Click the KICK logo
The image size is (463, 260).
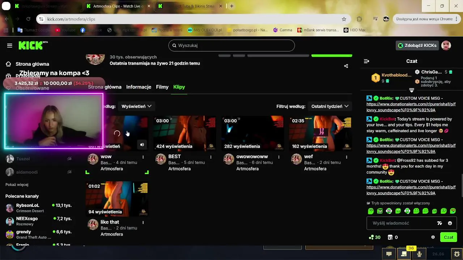[x=33, y=45]
